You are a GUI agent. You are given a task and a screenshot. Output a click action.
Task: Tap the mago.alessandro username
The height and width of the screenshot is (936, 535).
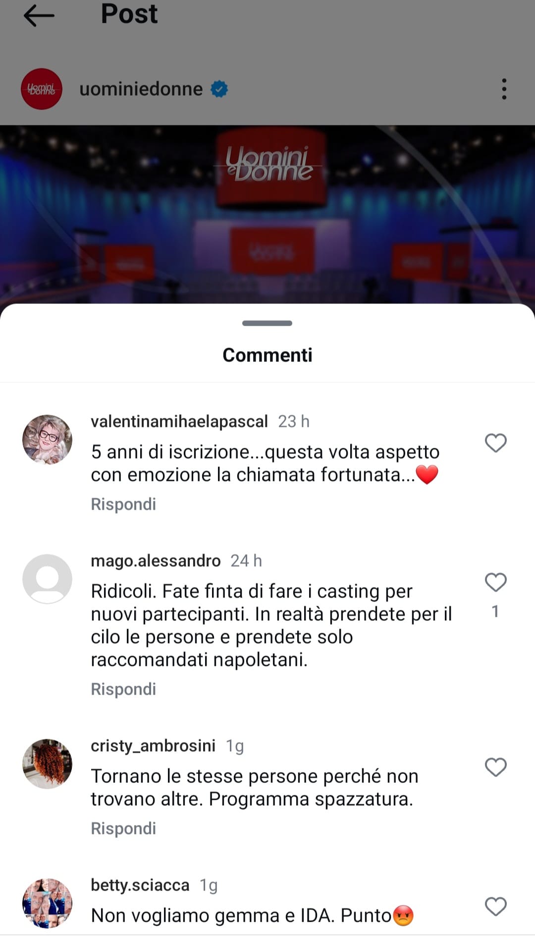156,561
